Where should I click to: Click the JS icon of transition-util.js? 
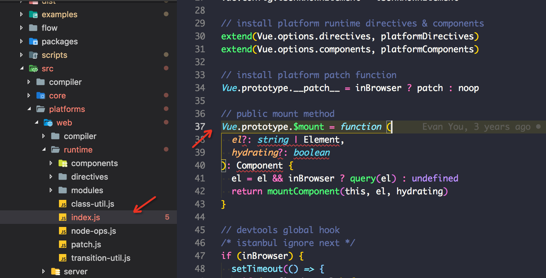pyautogui.click(x=63, y=258)
